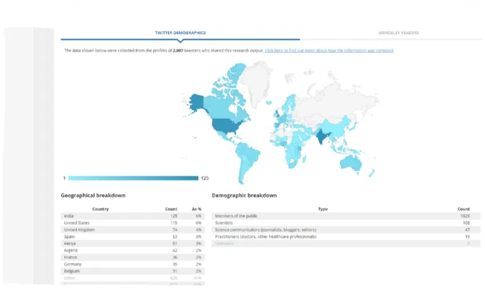Select the France country row
Viewport: 485px width, 289px height.
(x=133, y=257)
